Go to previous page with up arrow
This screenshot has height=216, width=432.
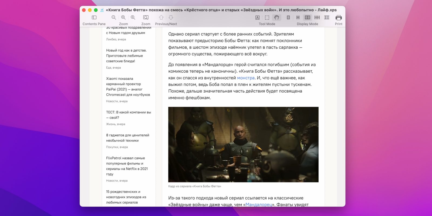coord(161,18)
